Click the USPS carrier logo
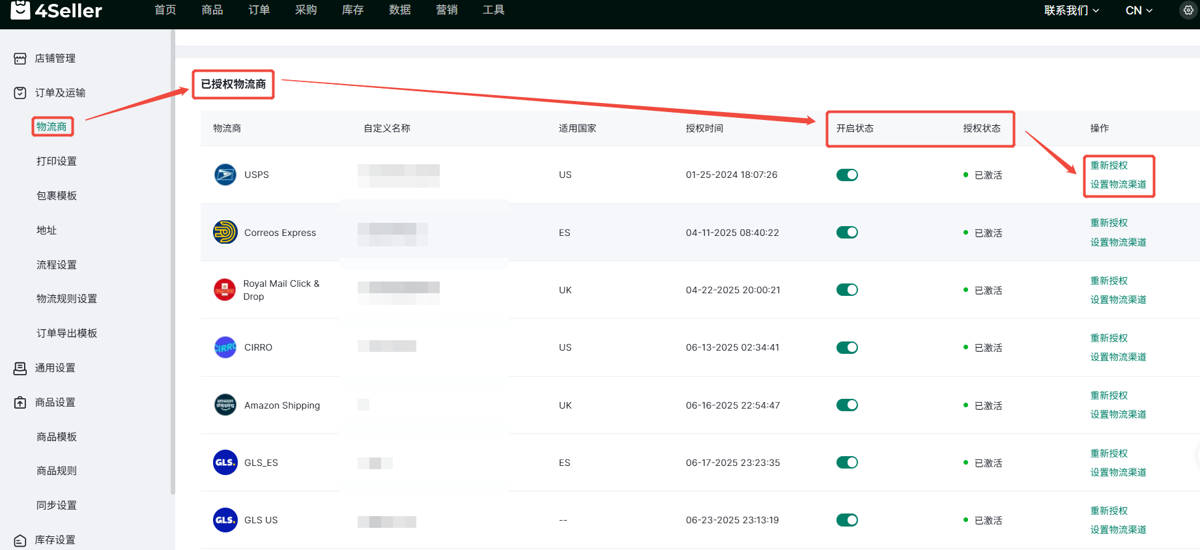Viewport: 1200px width, 550px height. pos(225,175)
